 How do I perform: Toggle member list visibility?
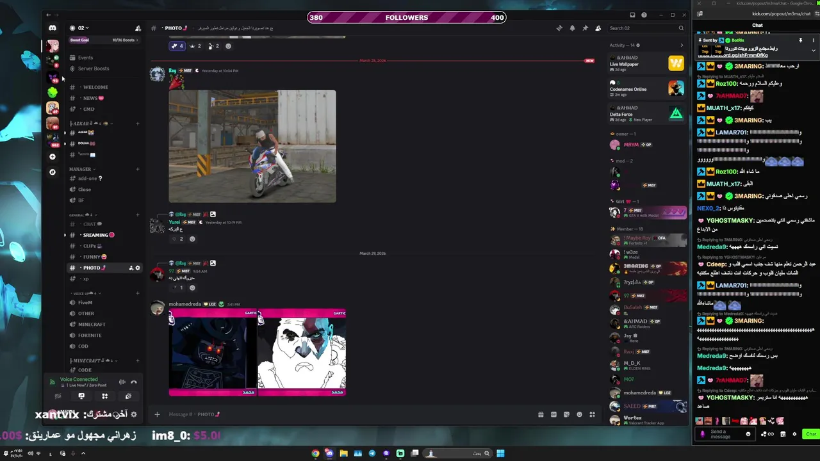click(598, 28)
